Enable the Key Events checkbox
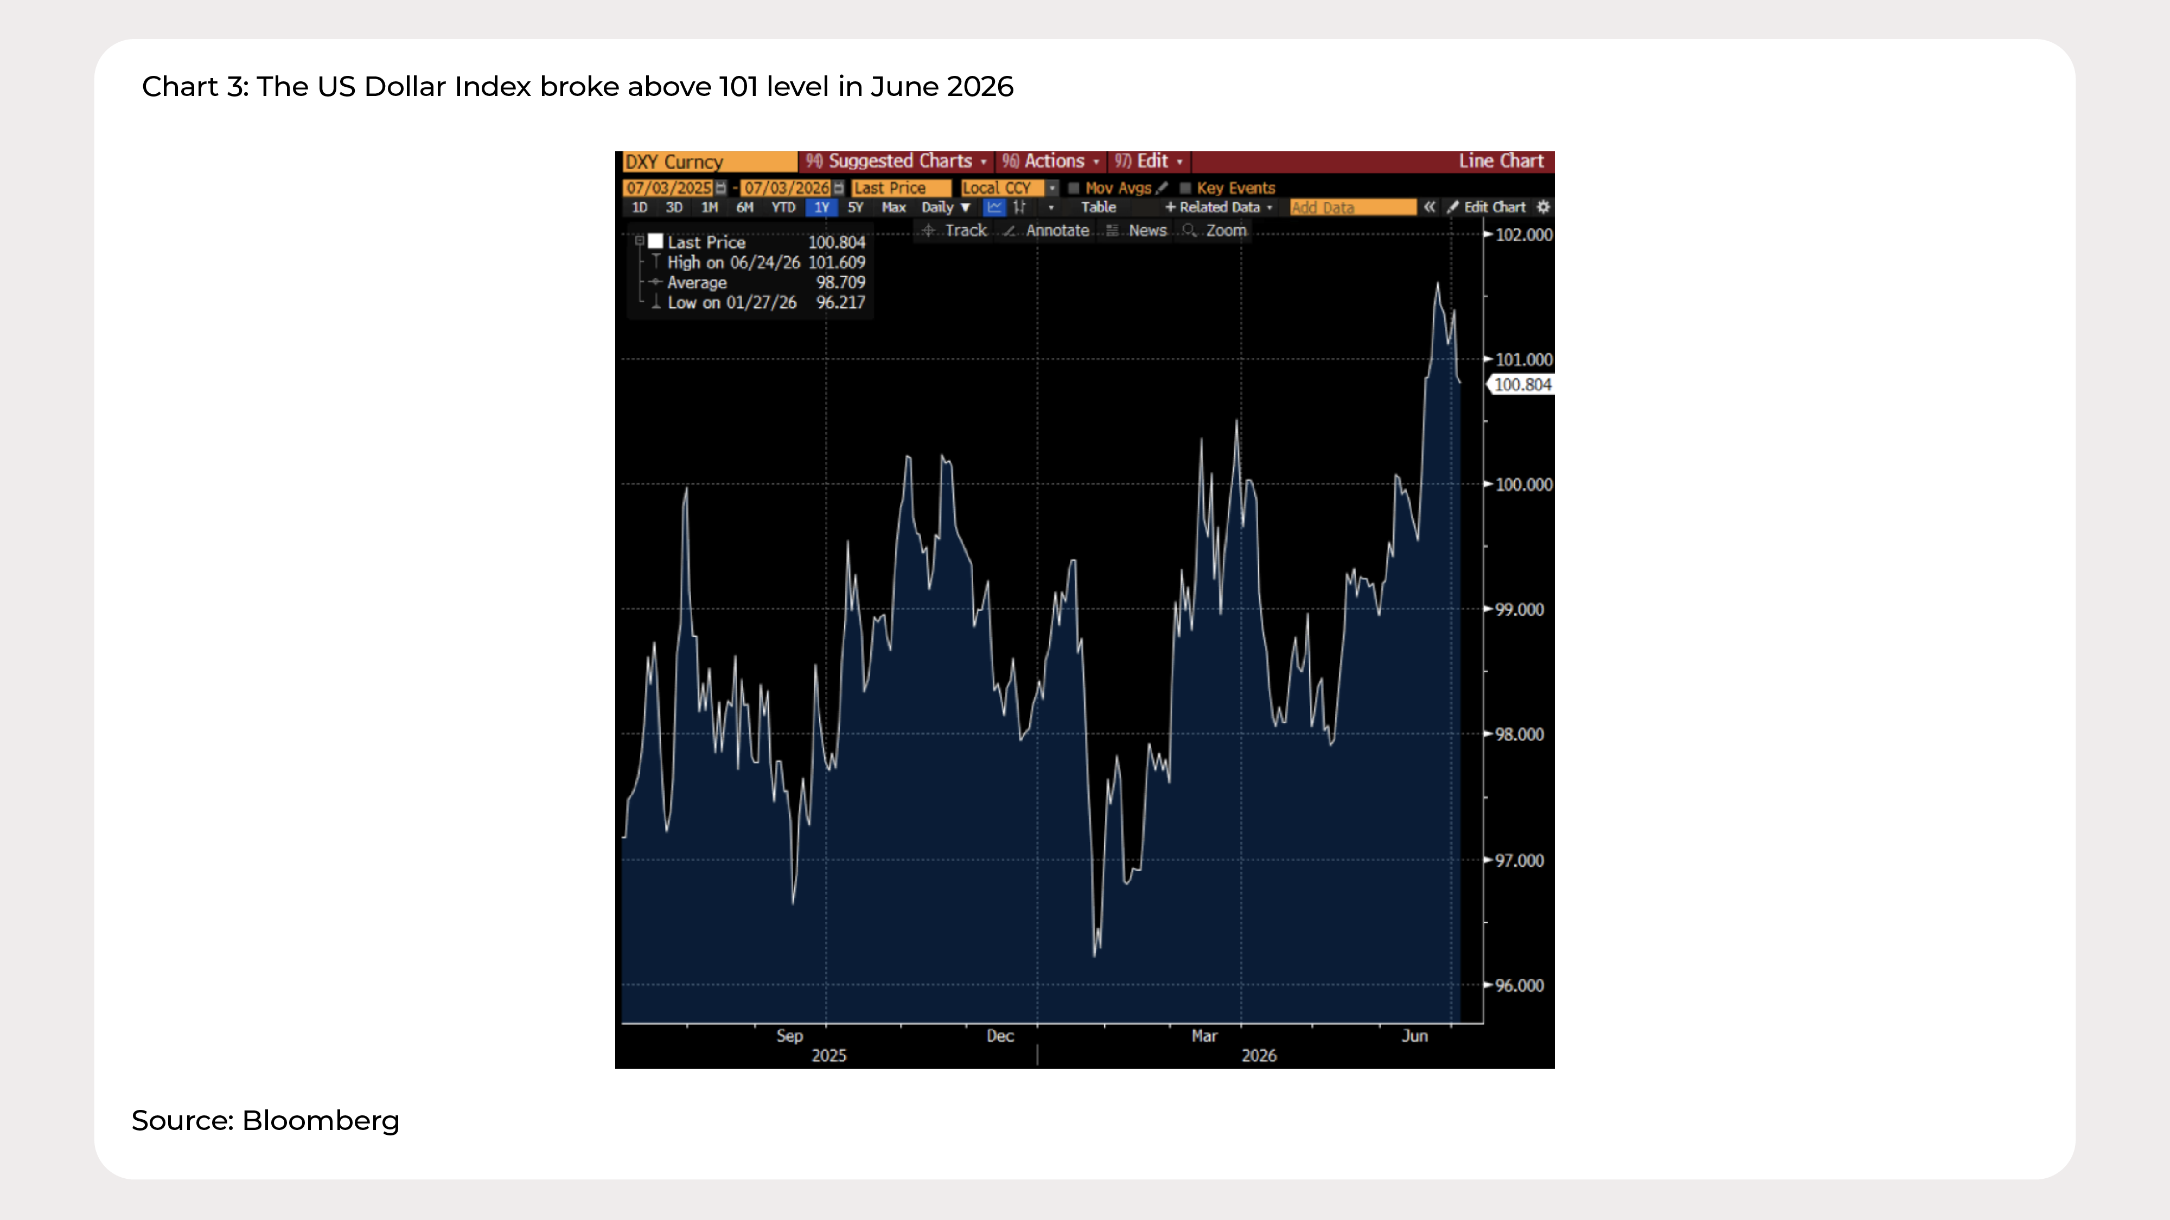 pyautogui.click(x=1185, y=188)
